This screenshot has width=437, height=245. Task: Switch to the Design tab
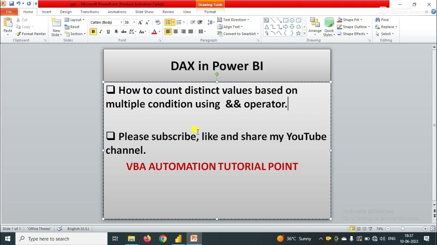click(66, 12)
